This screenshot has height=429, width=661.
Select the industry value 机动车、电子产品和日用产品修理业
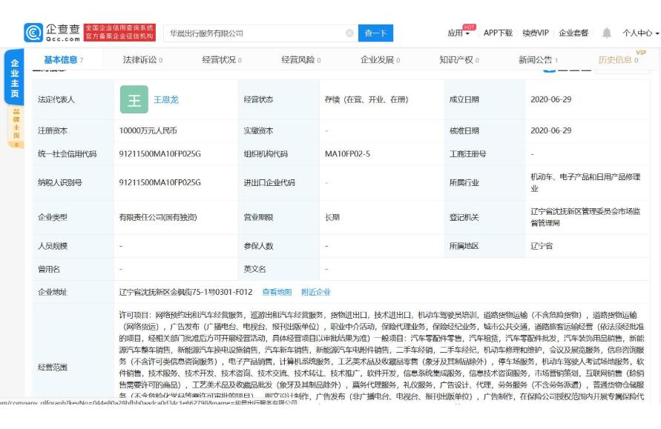click(585, 183)
